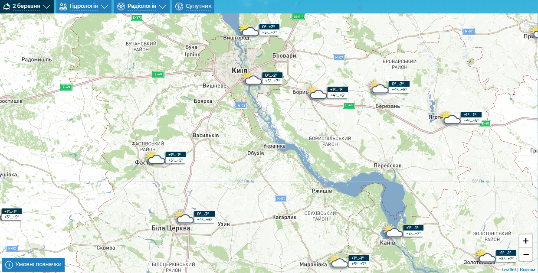Click the Золотоноша weather icon
This screenshot has height=273, width=538.
[x=486, y=256]
